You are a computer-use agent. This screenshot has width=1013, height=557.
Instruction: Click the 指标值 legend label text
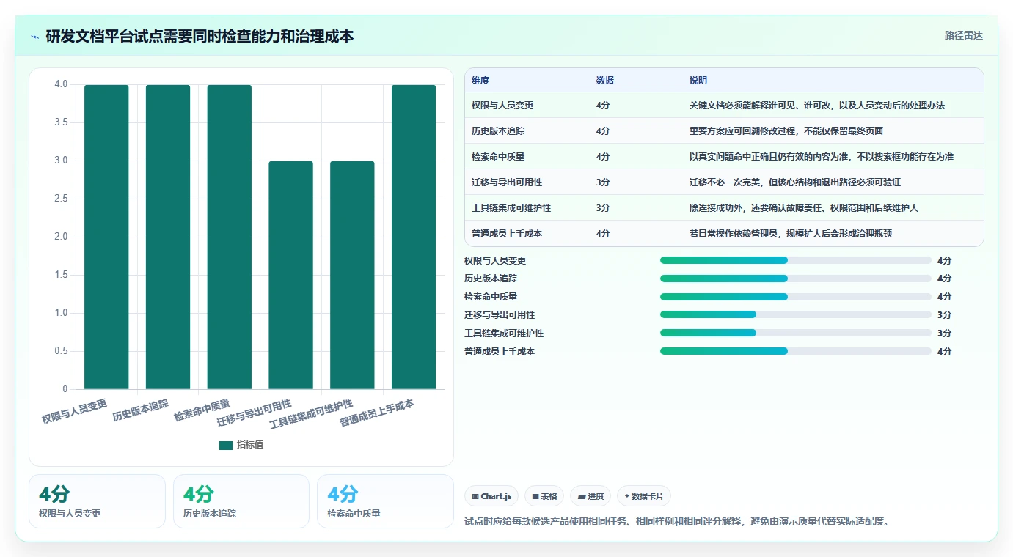250,445
